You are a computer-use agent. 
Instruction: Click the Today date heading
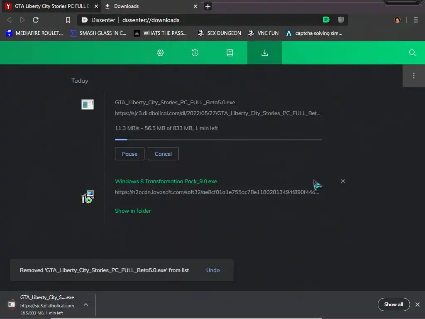point(80,81)
